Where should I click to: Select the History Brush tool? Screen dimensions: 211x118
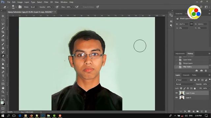coord(3,52)
